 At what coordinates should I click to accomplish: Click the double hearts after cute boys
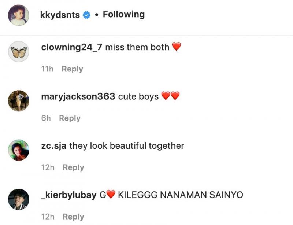171,96
